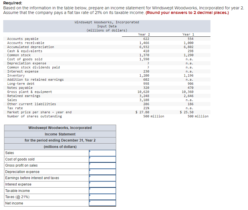Click the Taxable income entry field

click(x=102, y=190)
